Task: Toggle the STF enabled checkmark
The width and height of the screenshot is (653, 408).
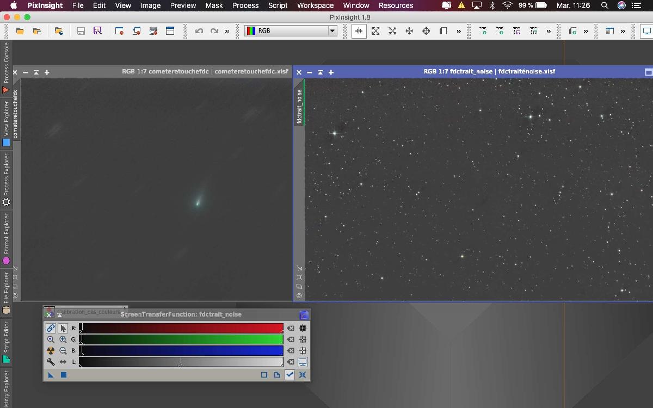Action: [289, 375]
